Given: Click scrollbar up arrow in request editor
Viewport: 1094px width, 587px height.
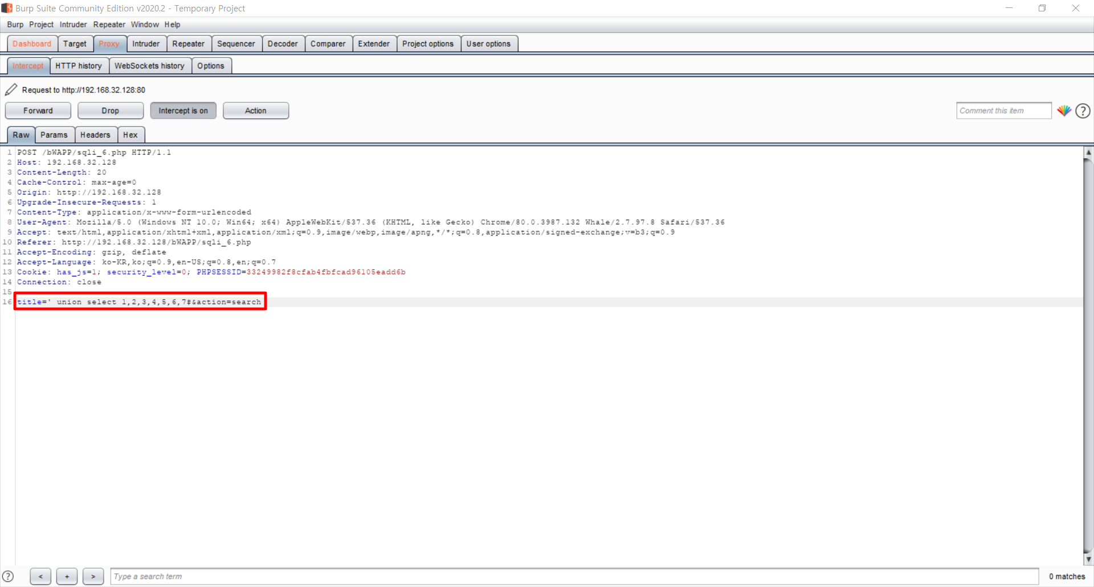Looking at the screenshot, I should point(1088,152).
